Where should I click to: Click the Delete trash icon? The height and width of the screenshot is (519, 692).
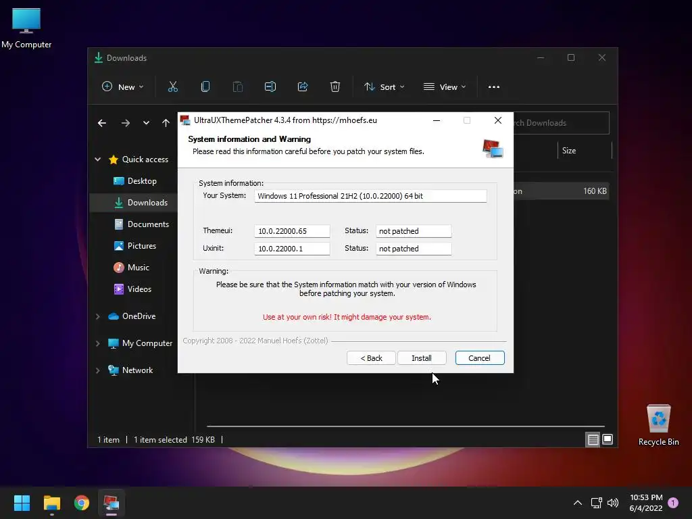[335, 87]
